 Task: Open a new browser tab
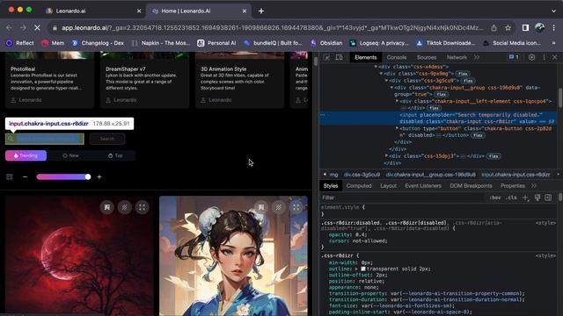261,11
